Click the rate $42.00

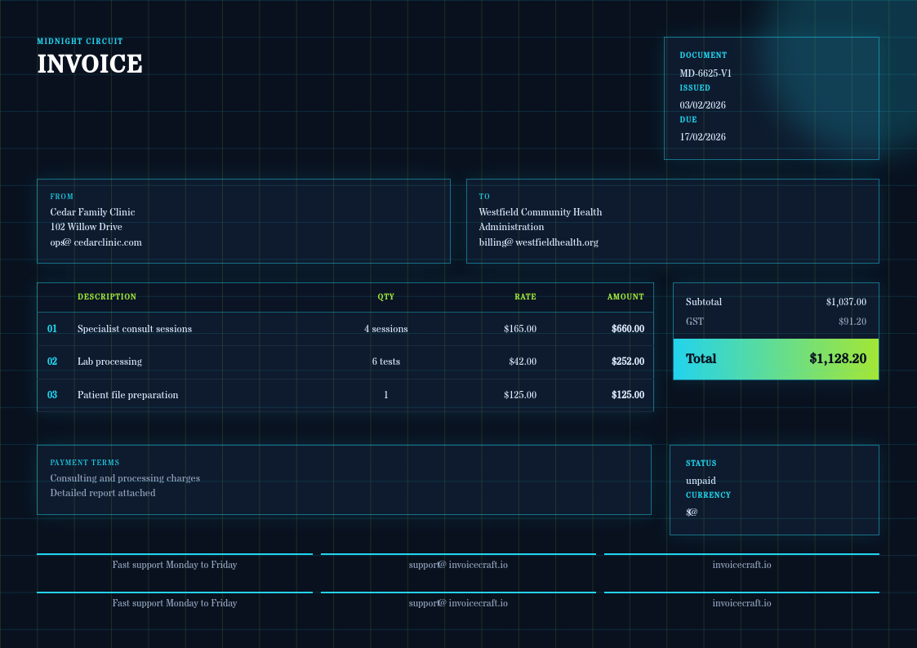pos(523,362)
